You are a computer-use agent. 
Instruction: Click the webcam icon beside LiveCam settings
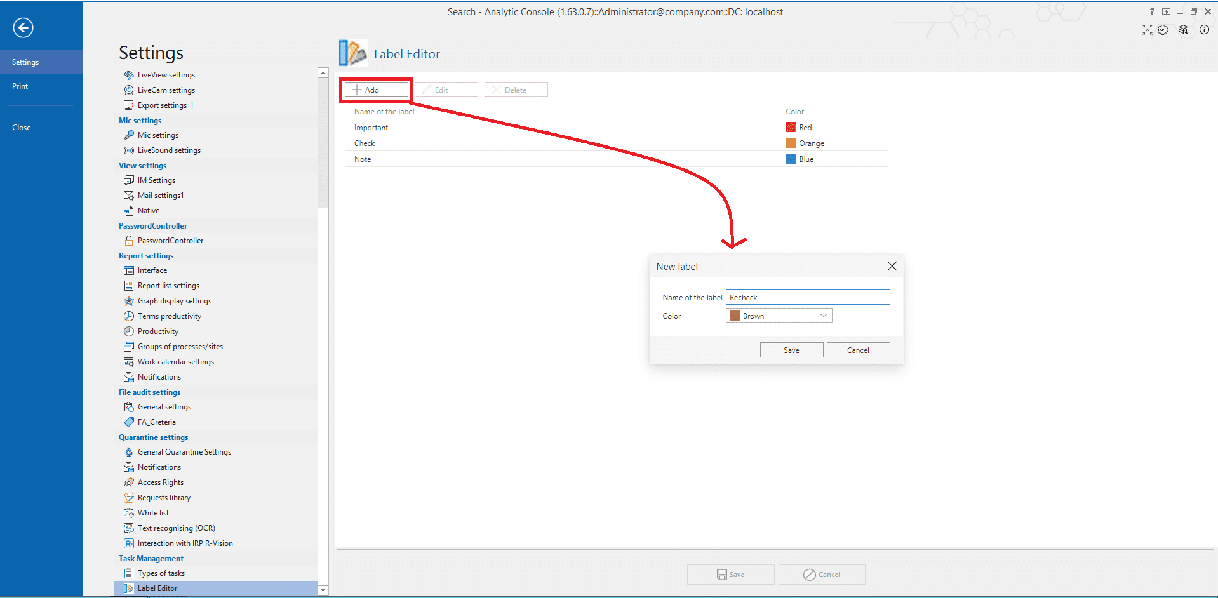coord(129,90)
